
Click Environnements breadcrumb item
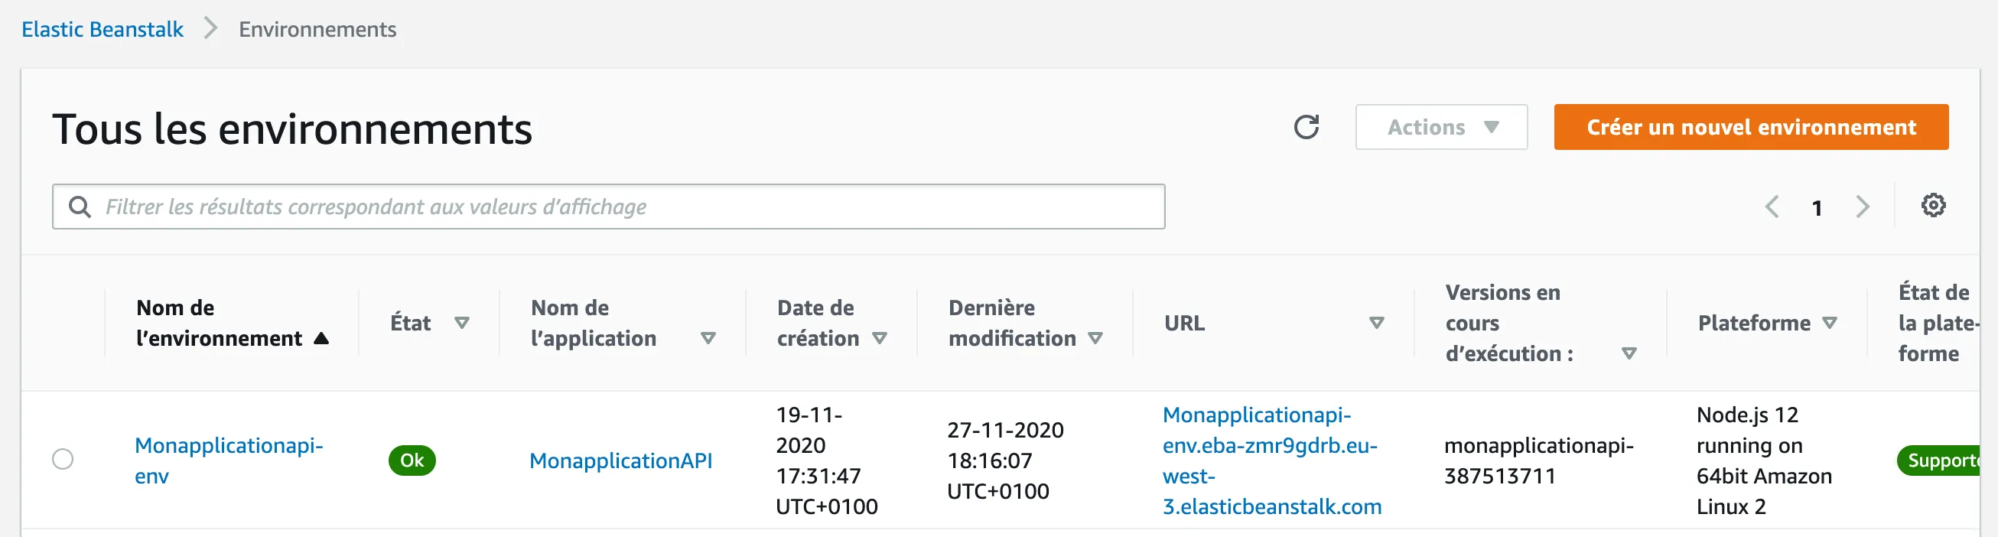click(317, 30)
